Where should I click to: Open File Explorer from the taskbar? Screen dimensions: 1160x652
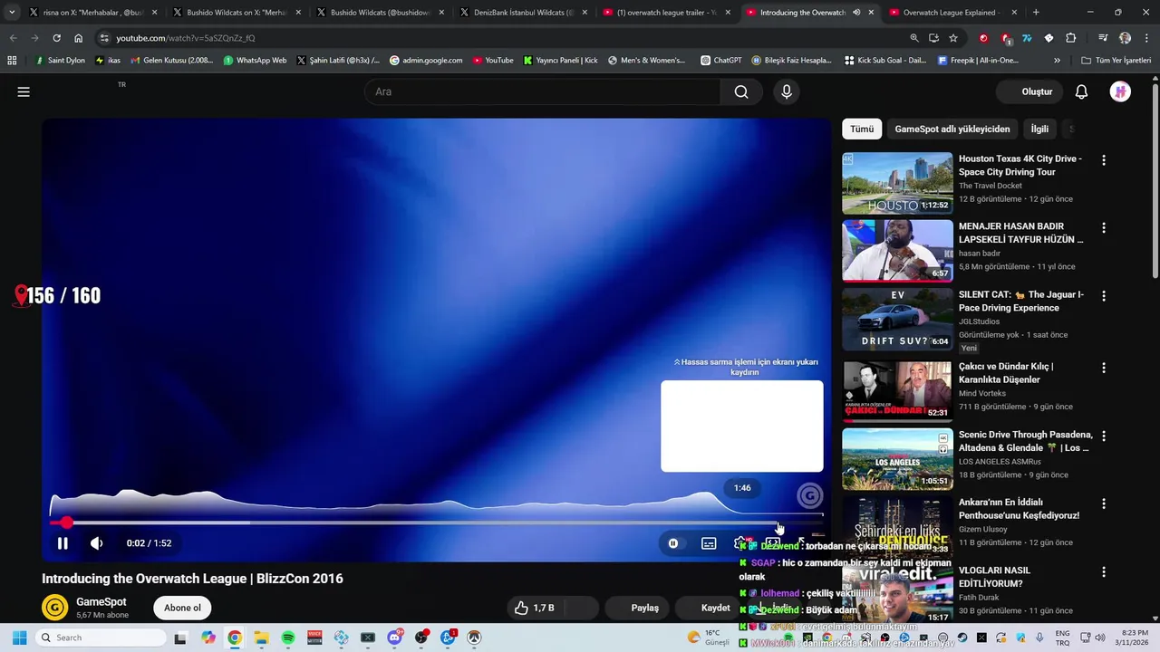point(261,638)
